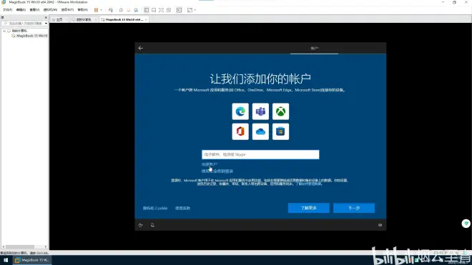Open the 帮助(H) menu
This screenshot has width=472, height=265.
83,10
